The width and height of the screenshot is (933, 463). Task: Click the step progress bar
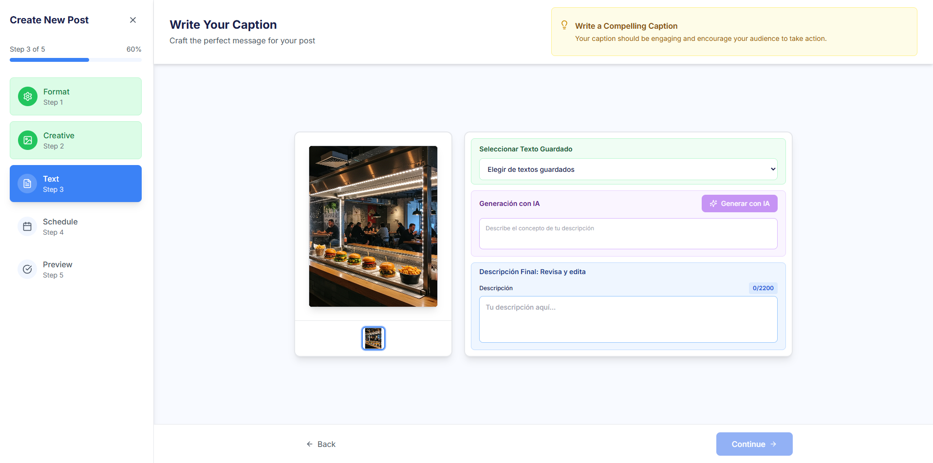click(x=75, y=60)
